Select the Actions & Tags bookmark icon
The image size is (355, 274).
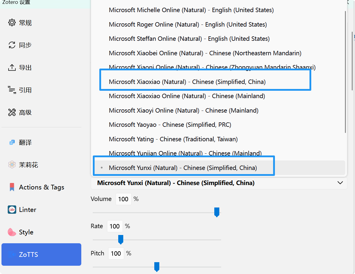(x=12, y=187)
